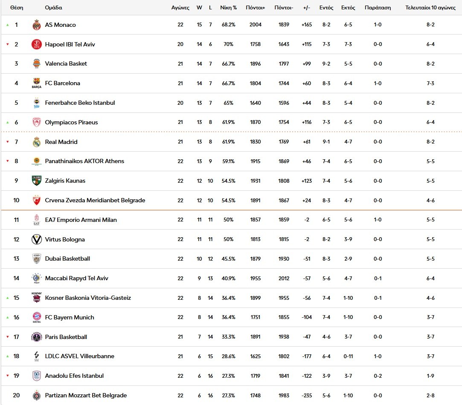Click the Real Madrid crest icon
462x405 pixels.
[37, 142]
